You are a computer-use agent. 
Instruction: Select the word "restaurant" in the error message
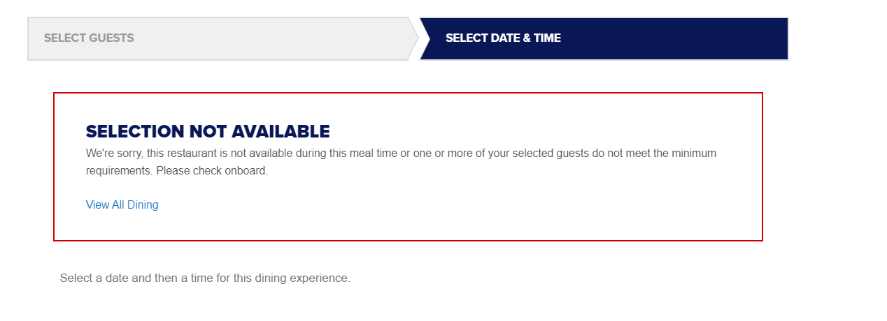pyautogui.click(x=219, y=153)
